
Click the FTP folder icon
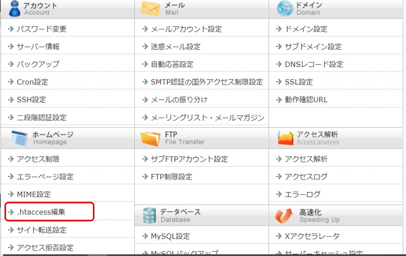pos(150,138)
